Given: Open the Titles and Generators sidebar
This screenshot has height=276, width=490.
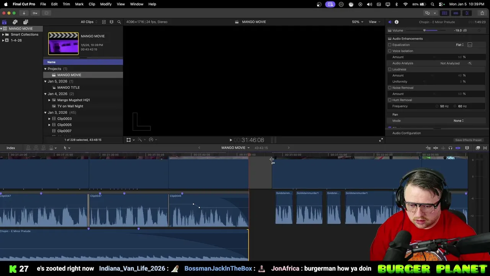Looking at the screenshot, I should (x=26, y=22).
